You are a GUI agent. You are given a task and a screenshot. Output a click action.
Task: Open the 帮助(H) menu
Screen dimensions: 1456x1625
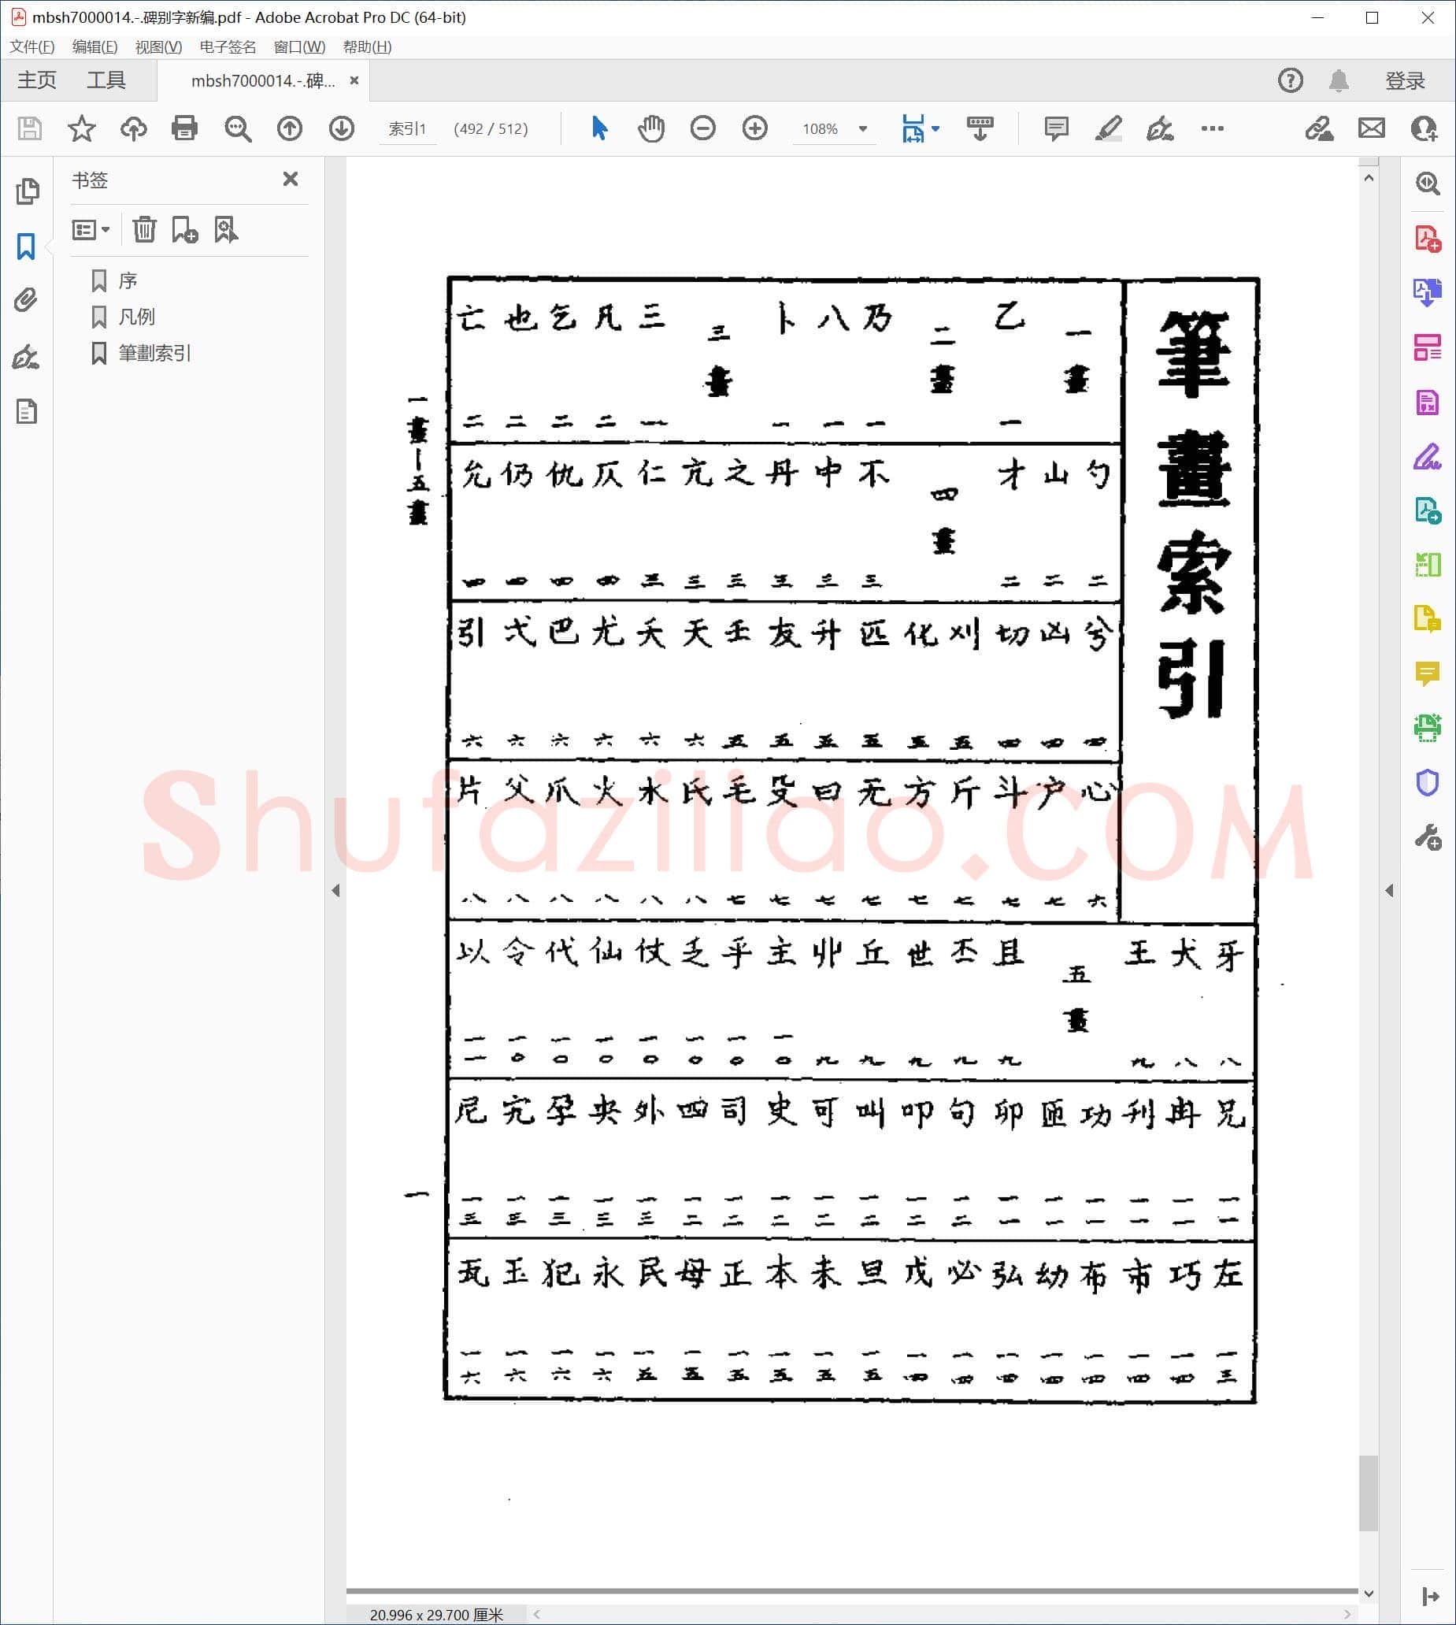point(367,46)
